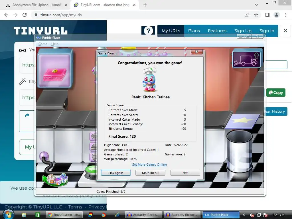Screen dimensions: 292x219
Task: Click Exit in Game Won dialog
Action: point(185,173)
